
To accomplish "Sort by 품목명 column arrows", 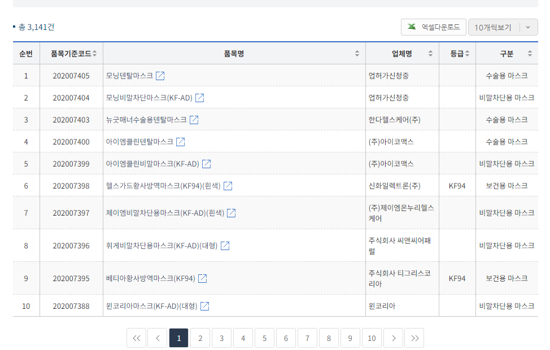I will coord(357,53).
